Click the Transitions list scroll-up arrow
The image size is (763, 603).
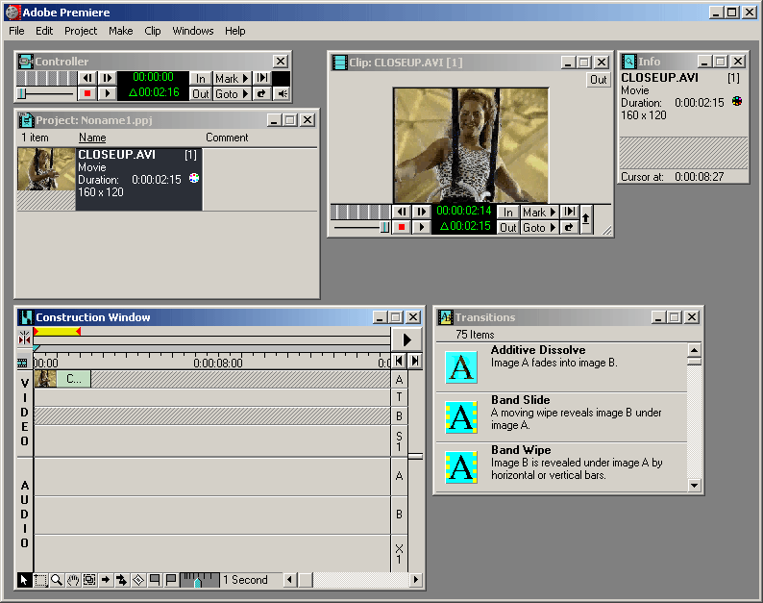point(695,350)
